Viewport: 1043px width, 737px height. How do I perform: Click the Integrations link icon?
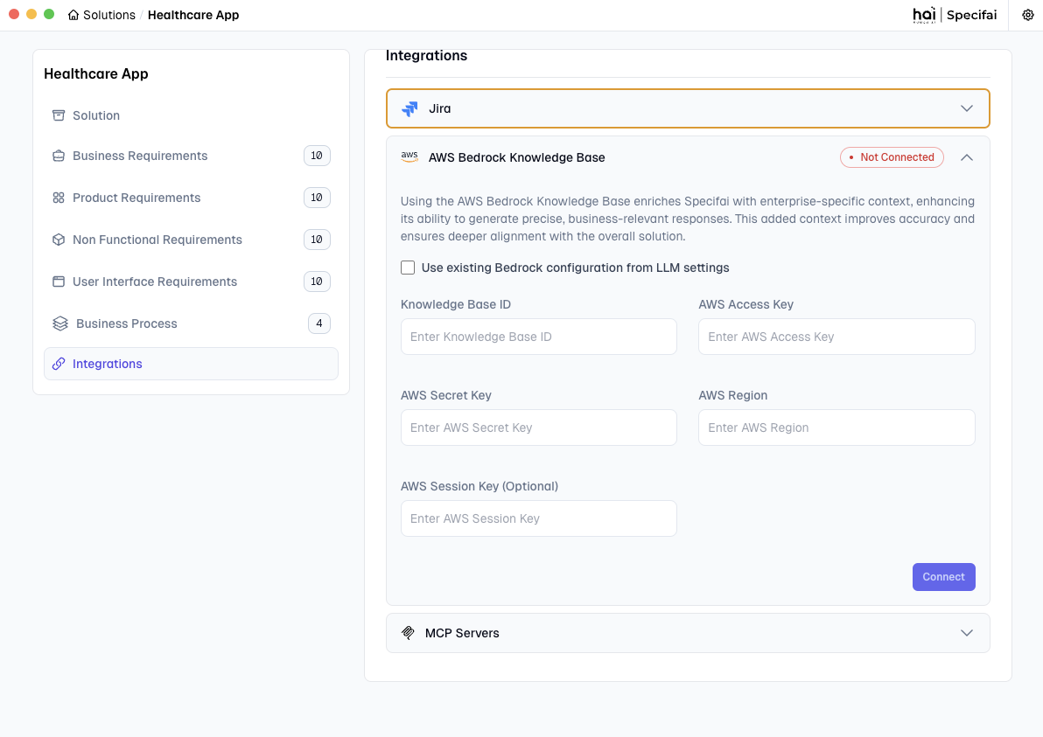pos(59,364)
